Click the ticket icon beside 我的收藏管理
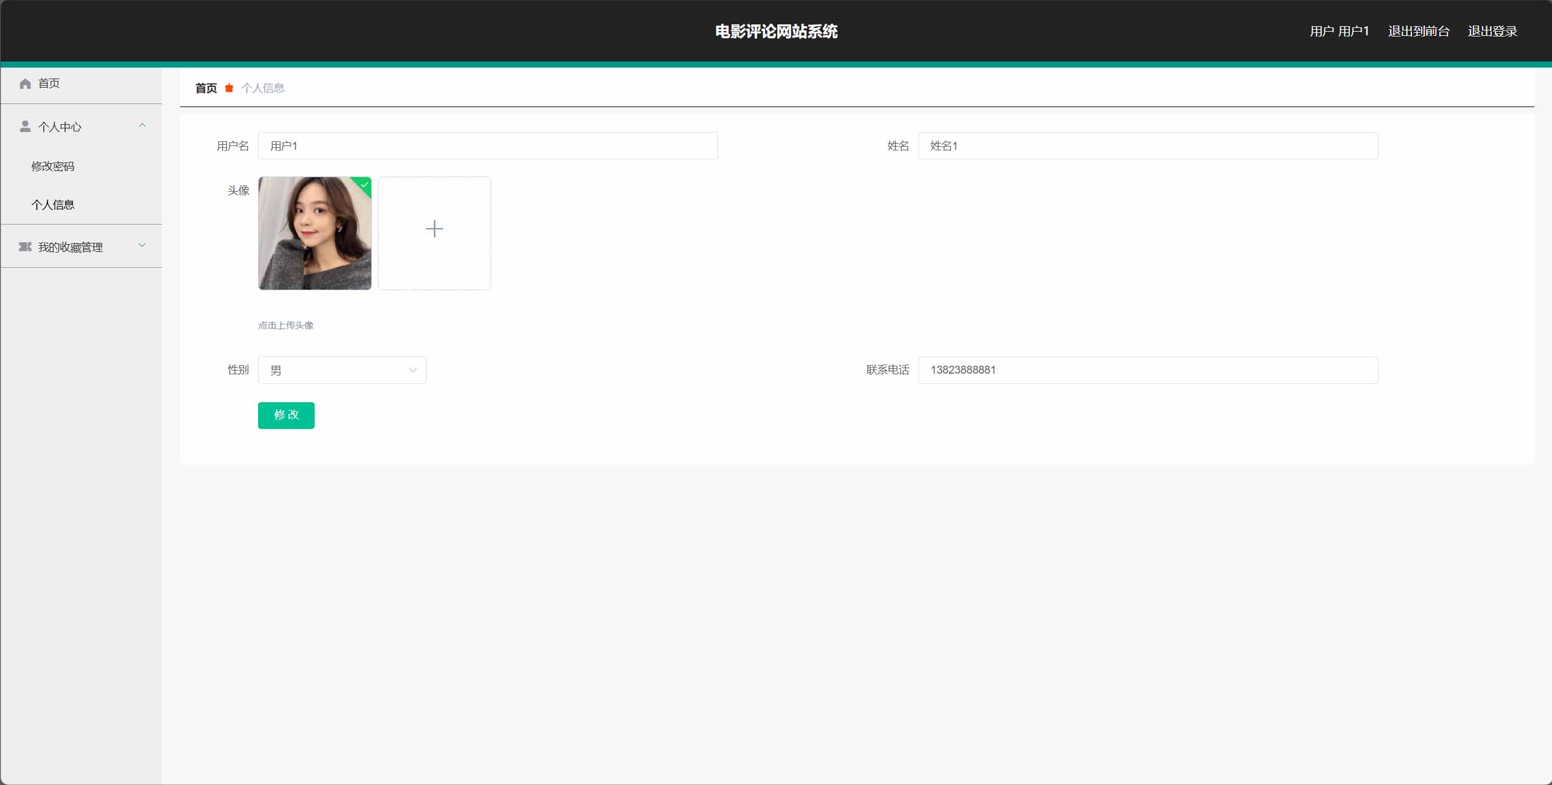This screenshot has width=1552, height=785. click(25, 246)
